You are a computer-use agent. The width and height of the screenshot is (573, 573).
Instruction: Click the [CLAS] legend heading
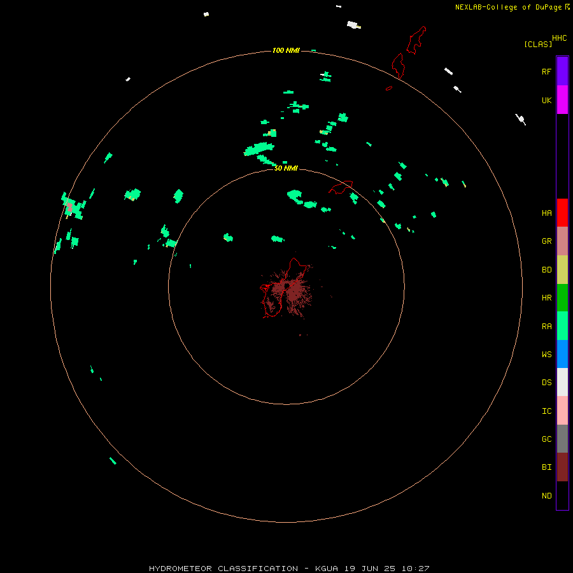pos(538,44)
